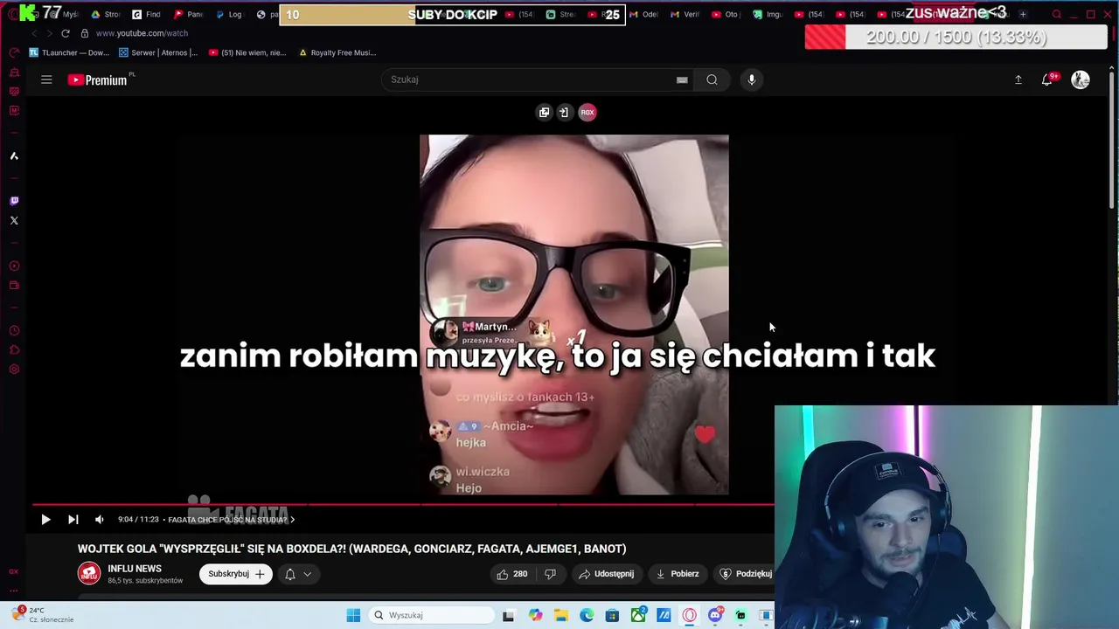Click the enter-arrow icon above the player
Viewport: 1119px width, 629px height.
[x=564, y=112]
